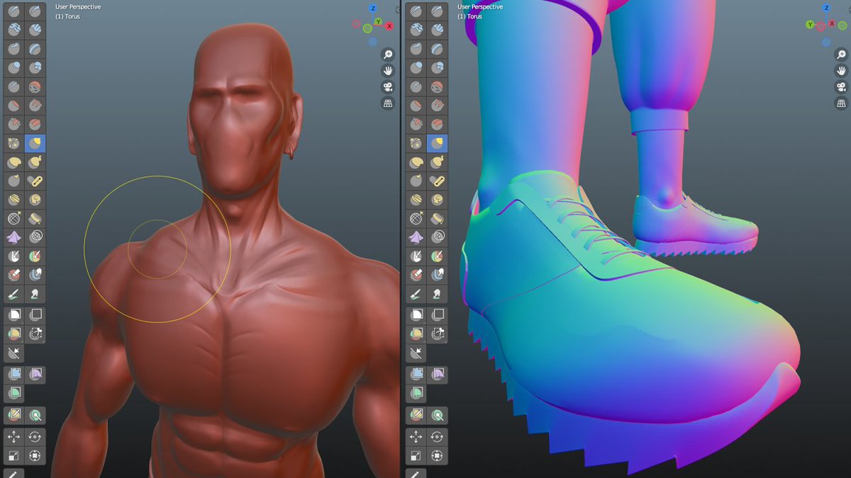The height and width of the screenshot is (478, 851).
Task: Select the Snake Hook brush in the left viewport
Action: tap(35, 163)
